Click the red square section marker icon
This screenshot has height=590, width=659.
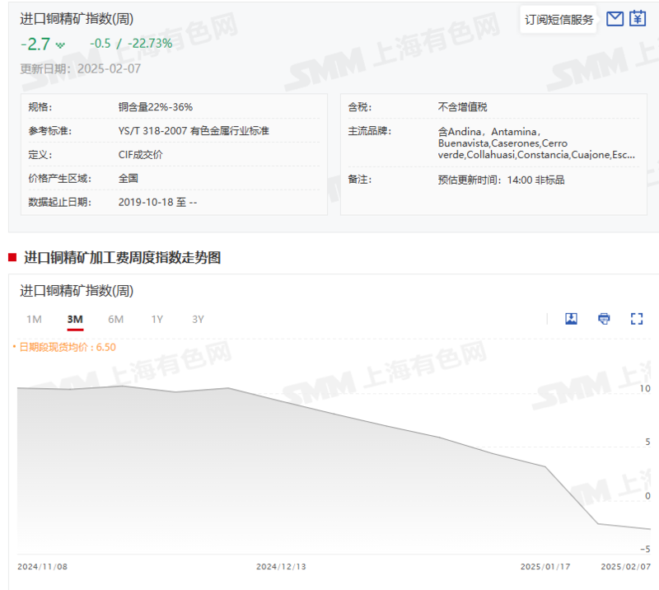[12, 257]
